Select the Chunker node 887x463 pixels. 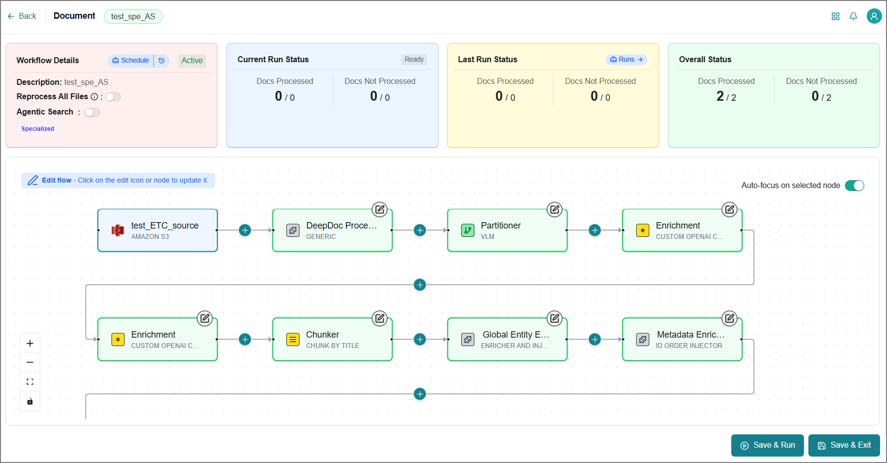point(333,340)
